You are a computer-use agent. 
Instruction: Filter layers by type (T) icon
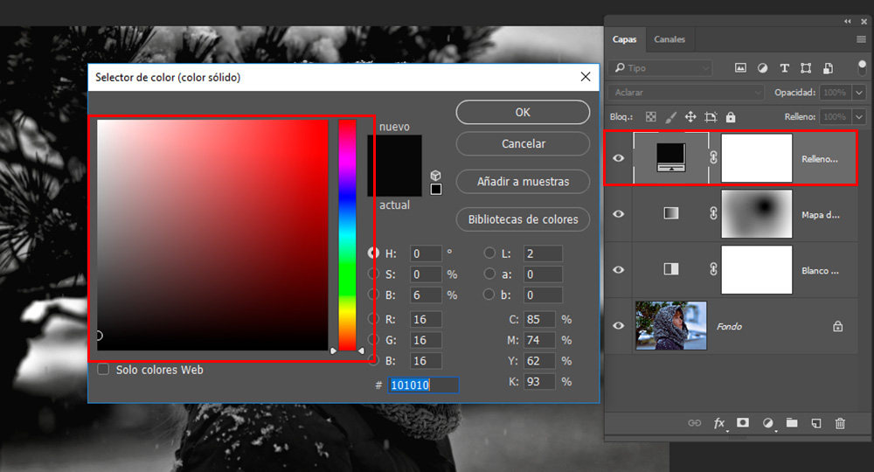pyautogui.click(x=784, y=68)
